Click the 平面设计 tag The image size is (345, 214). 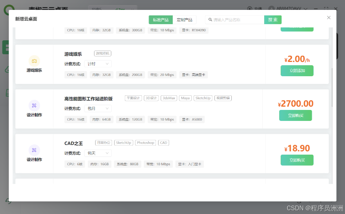pos(133,98)
